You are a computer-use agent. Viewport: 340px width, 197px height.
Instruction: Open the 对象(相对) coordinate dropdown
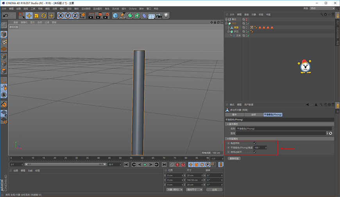coord(175,190)
